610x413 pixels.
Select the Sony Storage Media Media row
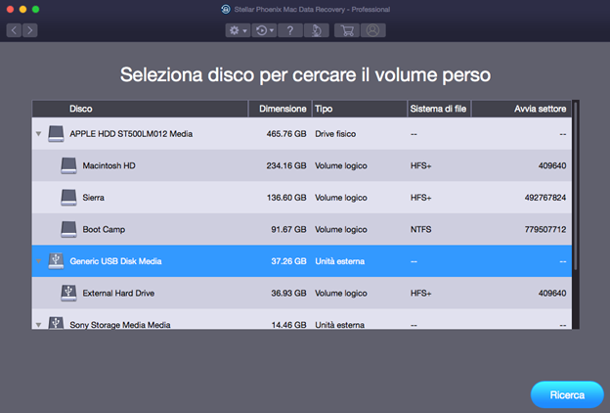pyautogui.click(x=302, y=319)
